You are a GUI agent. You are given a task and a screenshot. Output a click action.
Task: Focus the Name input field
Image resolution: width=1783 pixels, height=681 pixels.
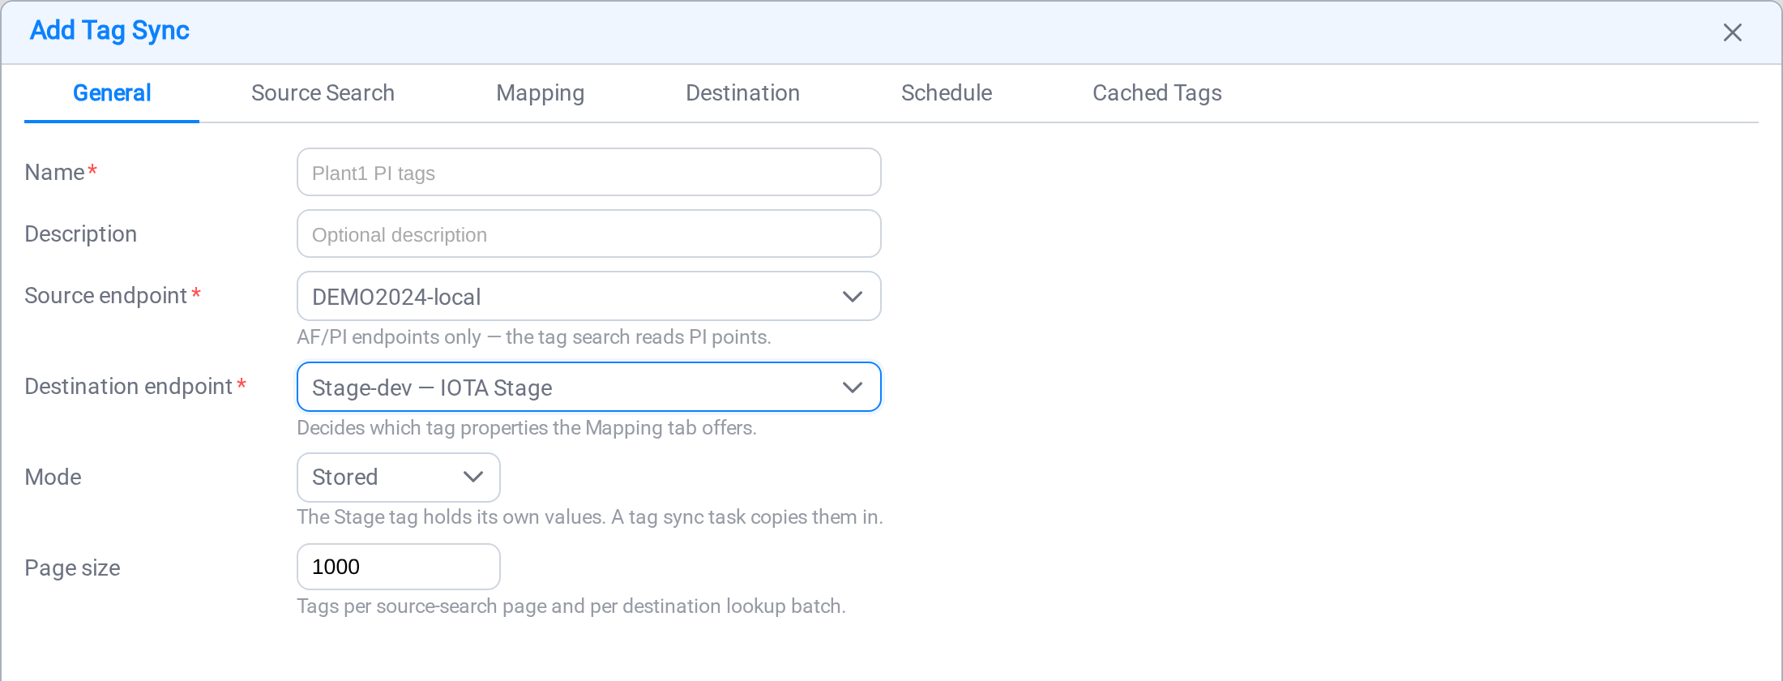click(589, 172)
